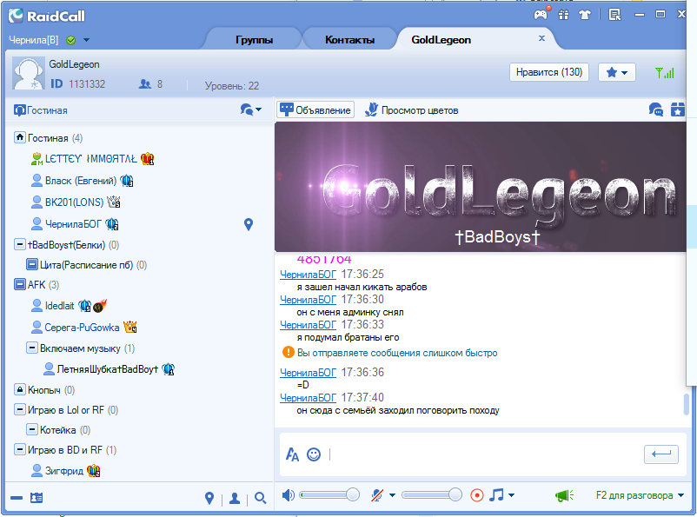This screenshot has height=517, width=697.
Task: Collapse the Играю в BD и RF channel
Action: coord(20,449)
